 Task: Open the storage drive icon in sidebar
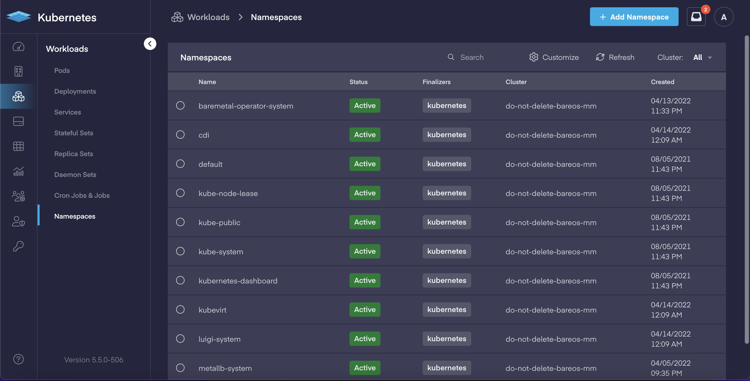pos(18,121)
